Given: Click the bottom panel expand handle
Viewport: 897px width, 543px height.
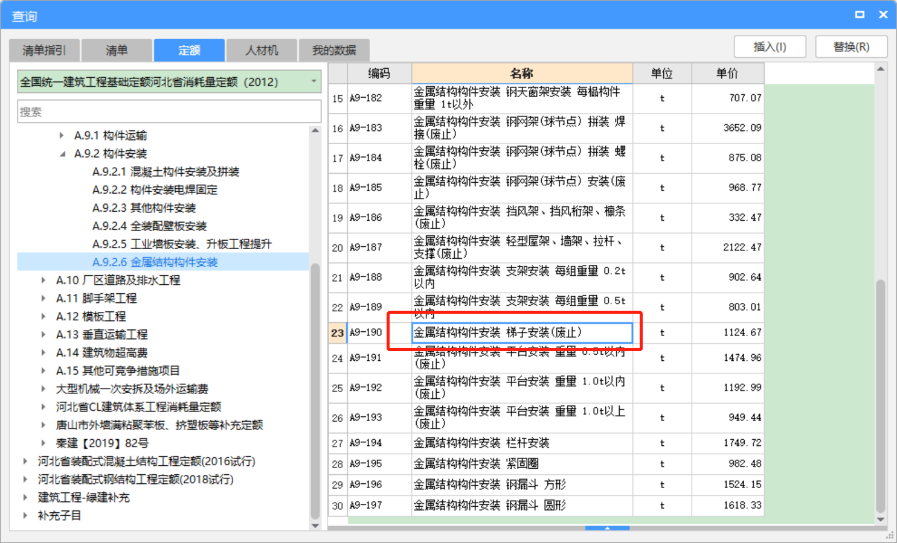Looking at the screenshot, I should click(x=608, y=528).
